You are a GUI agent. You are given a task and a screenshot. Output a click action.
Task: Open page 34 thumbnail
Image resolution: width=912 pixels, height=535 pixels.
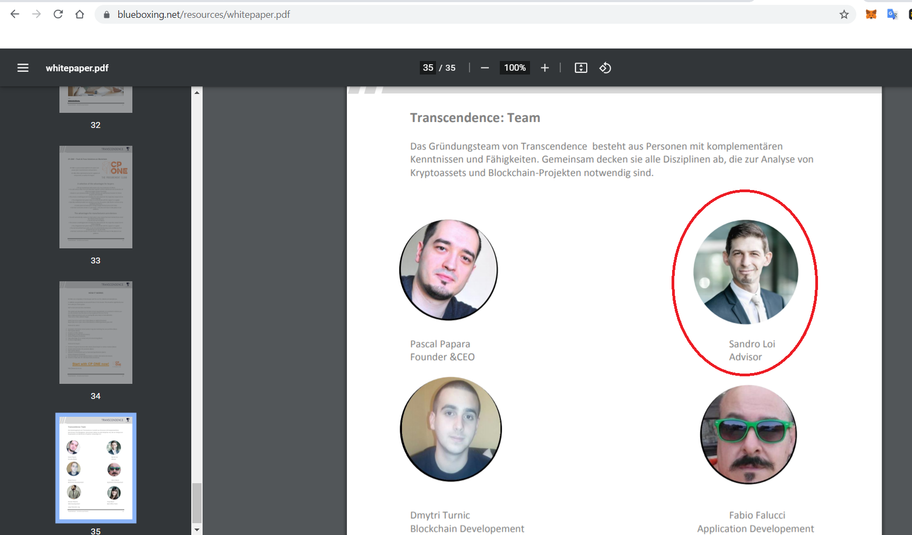click(x=96, y=333)
